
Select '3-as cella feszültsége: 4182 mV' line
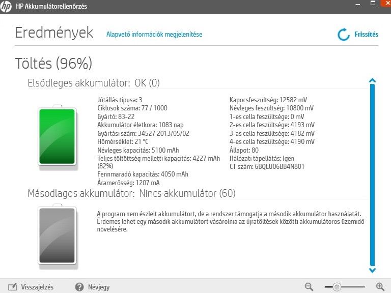click(272, 133)
